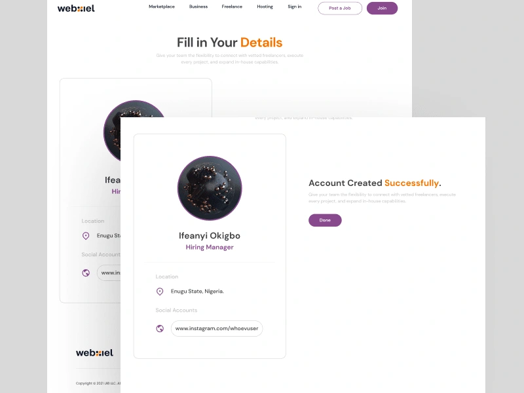Click the Post a Job button
Image resolution: width=524 pixels, height=393 pixels.
click(340, 9)
